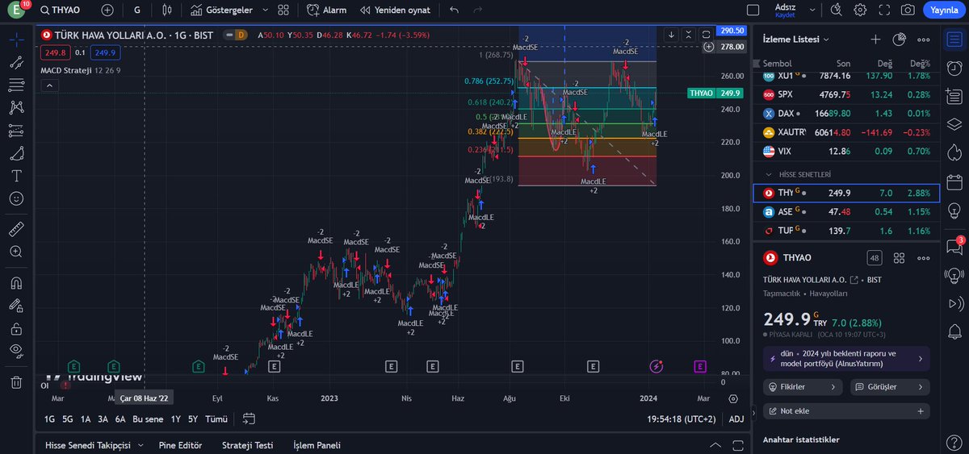Open the Göstergeler indicators dialog
The height and width of the screenshot is (454, 969).
222,10
